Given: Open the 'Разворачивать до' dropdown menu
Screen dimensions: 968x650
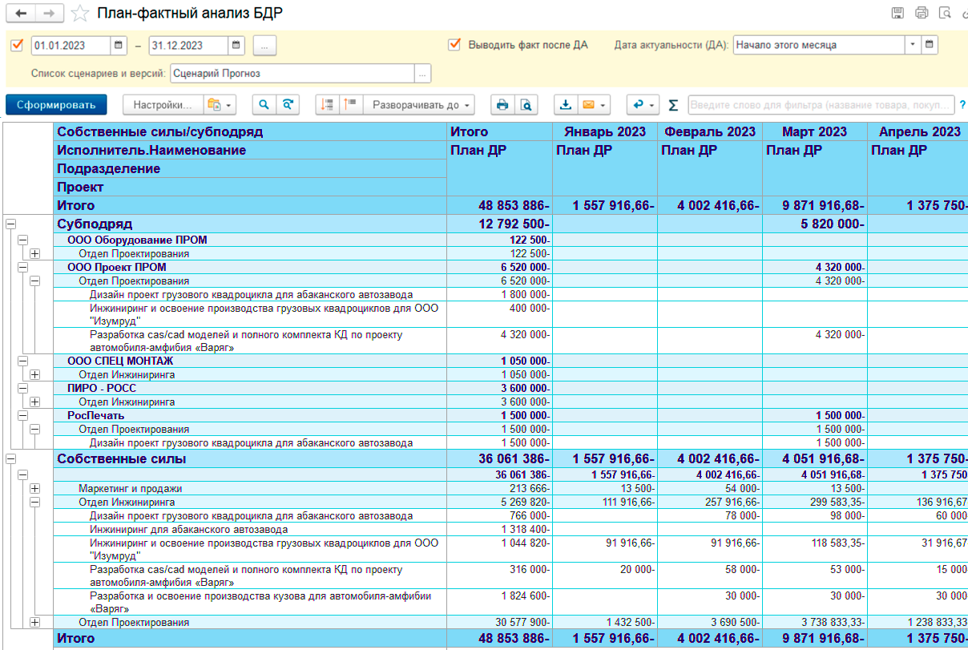Looking at the screenshot, I should tap(419, 105).
